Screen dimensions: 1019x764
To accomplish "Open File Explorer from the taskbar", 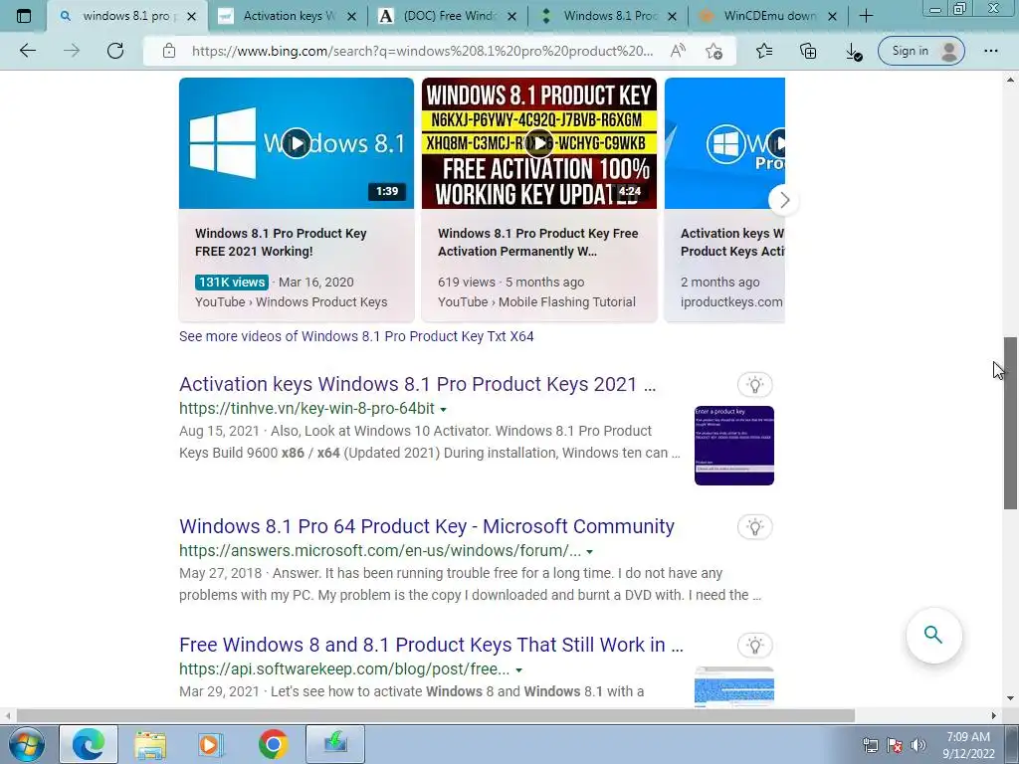I will [150, 744].
